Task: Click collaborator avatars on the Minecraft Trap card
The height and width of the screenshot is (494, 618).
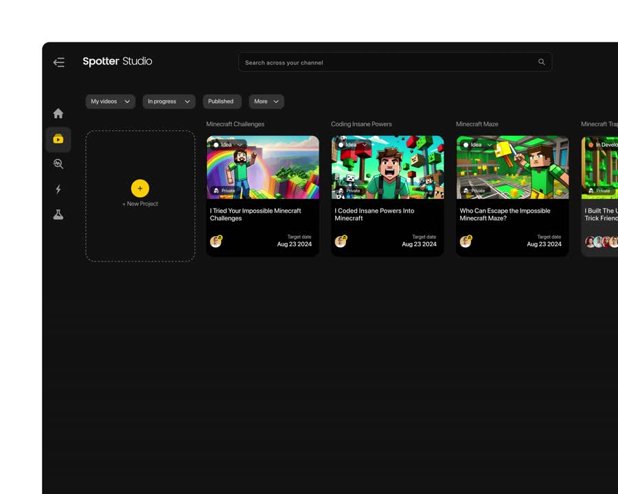Action: [602, 242]
